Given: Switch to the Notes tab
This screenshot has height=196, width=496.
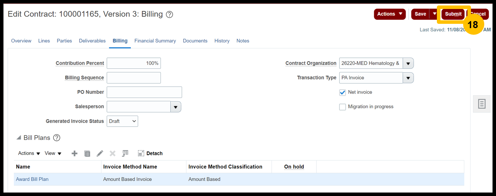Looking at the screenshot, I should click(243, 41).
